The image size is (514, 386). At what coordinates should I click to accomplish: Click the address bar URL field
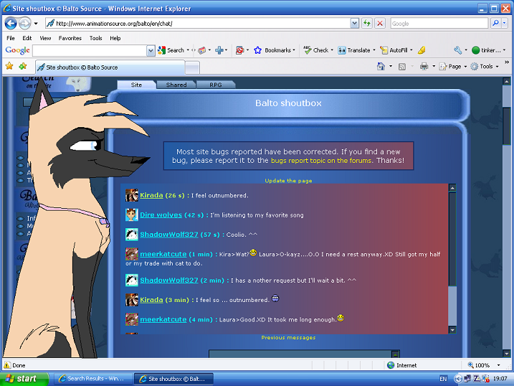[198, 23]
